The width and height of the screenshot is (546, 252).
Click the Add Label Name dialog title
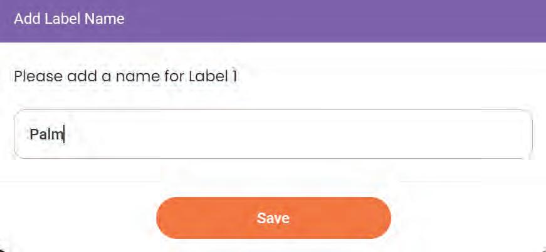click(69, 19)
